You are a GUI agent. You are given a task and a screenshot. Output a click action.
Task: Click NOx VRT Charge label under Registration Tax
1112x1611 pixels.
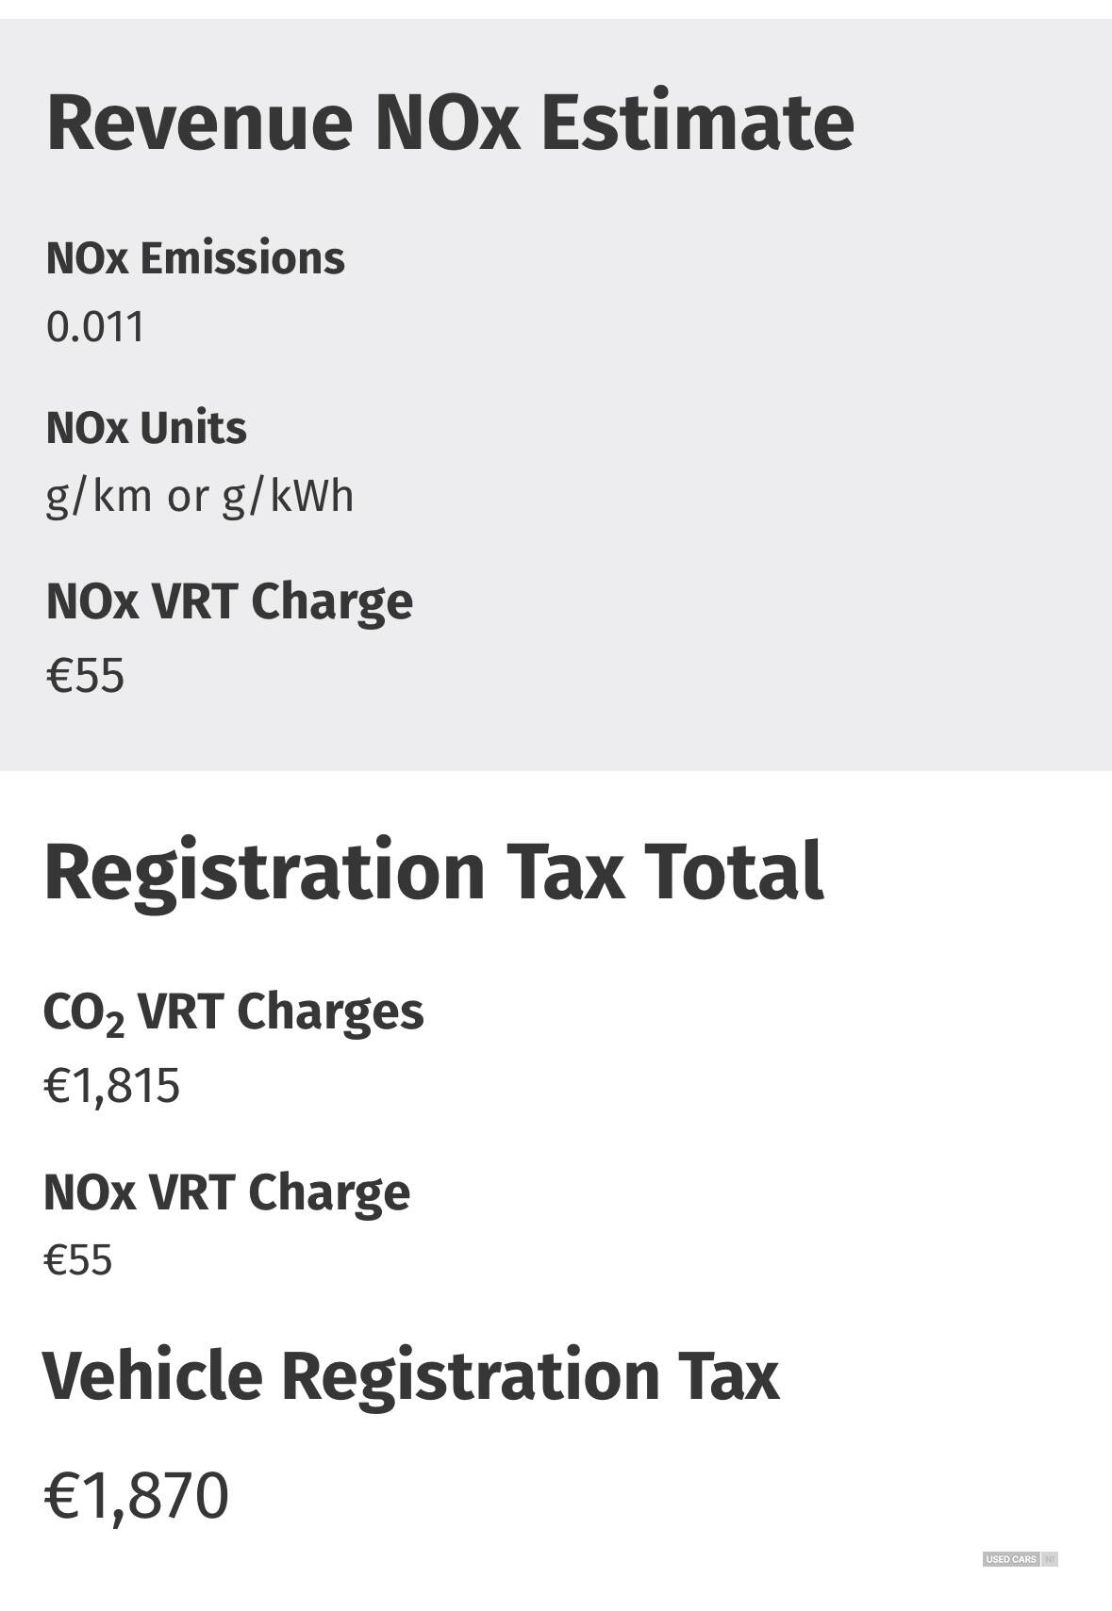[226, 1192]
